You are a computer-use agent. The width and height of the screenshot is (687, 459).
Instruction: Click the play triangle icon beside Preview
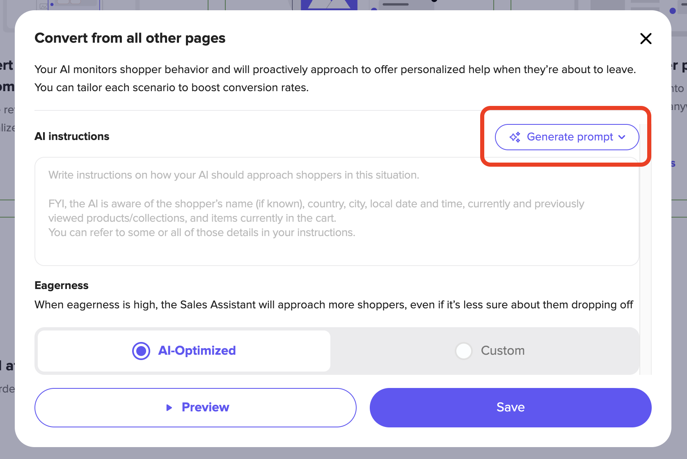[169, 408]
